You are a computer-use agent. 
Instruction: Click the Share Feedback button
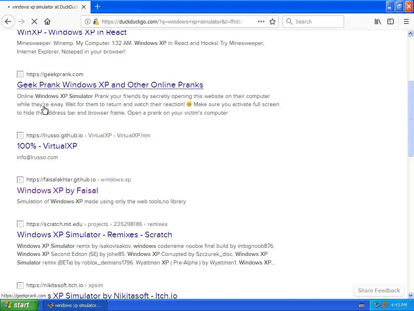click(x=379, y=290)
